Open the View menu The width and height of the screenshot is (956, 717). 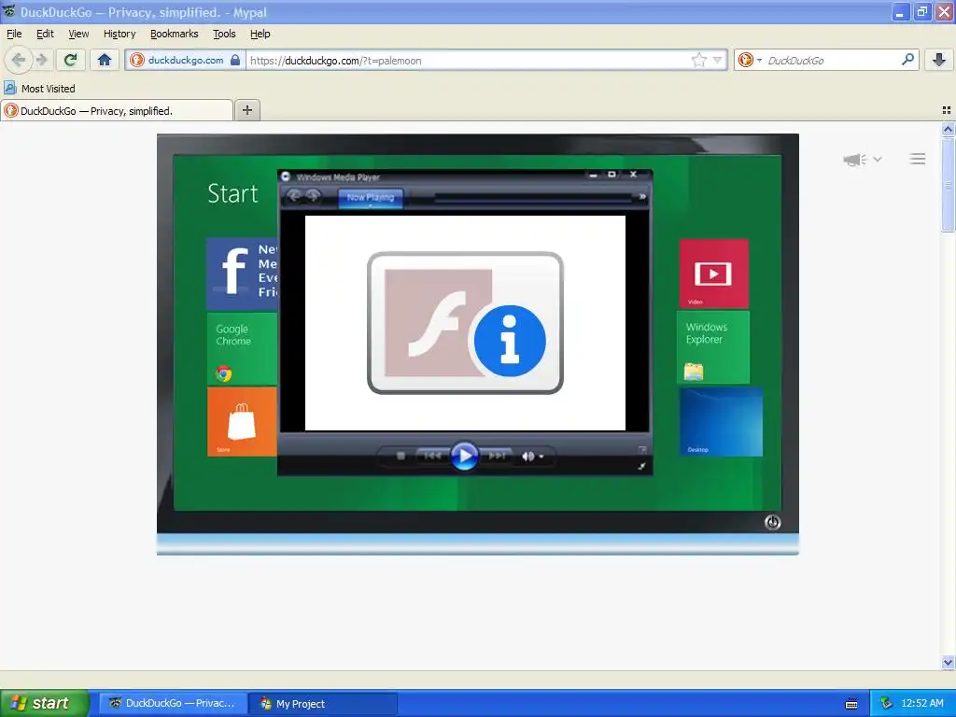click(x=78, y=34)
